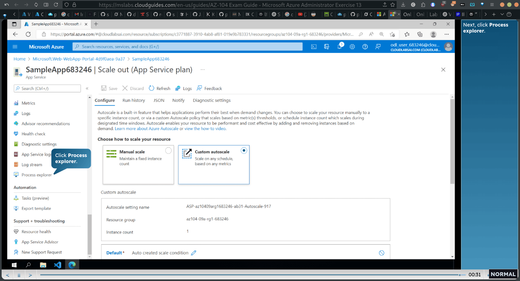
Task: Open new Edge tab plus button
Action: pyautogui.click(x=96, y=24)
